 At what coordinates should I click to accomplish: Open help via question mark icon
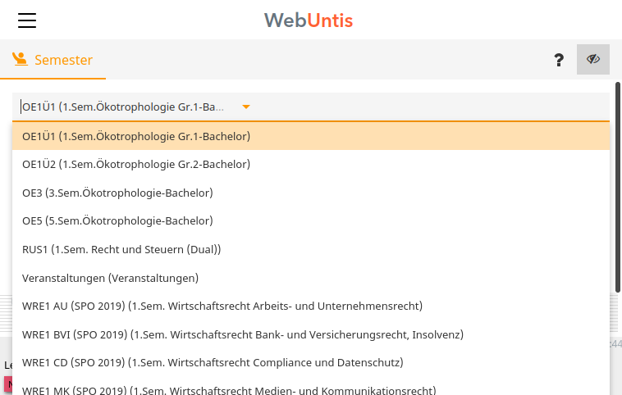[x=559, y=60]
